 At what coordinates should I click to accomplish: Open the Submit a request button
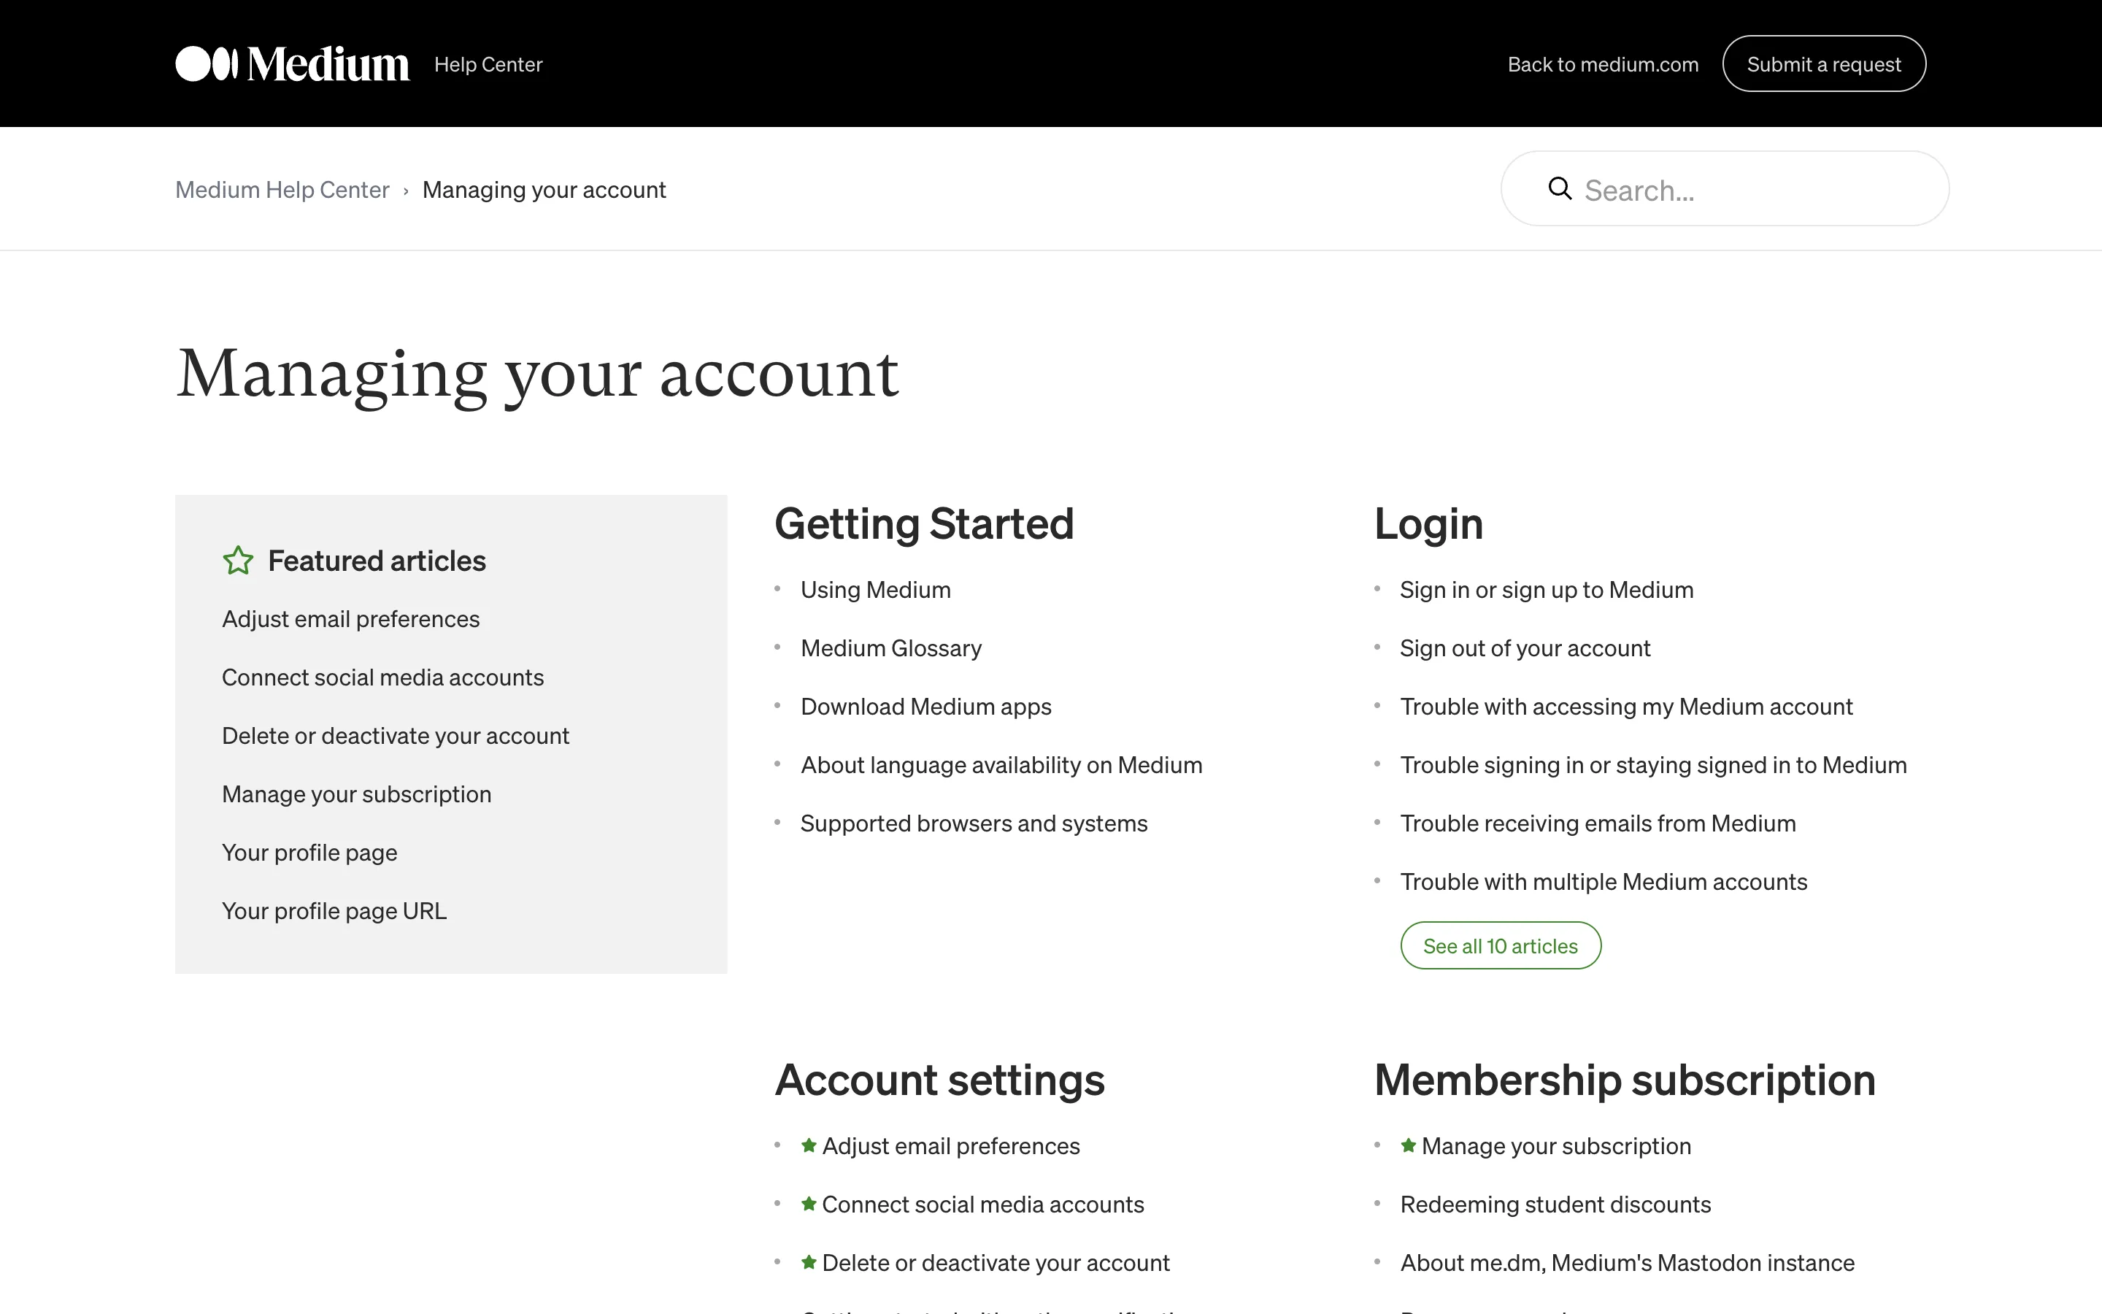[x=1823, y=64]
